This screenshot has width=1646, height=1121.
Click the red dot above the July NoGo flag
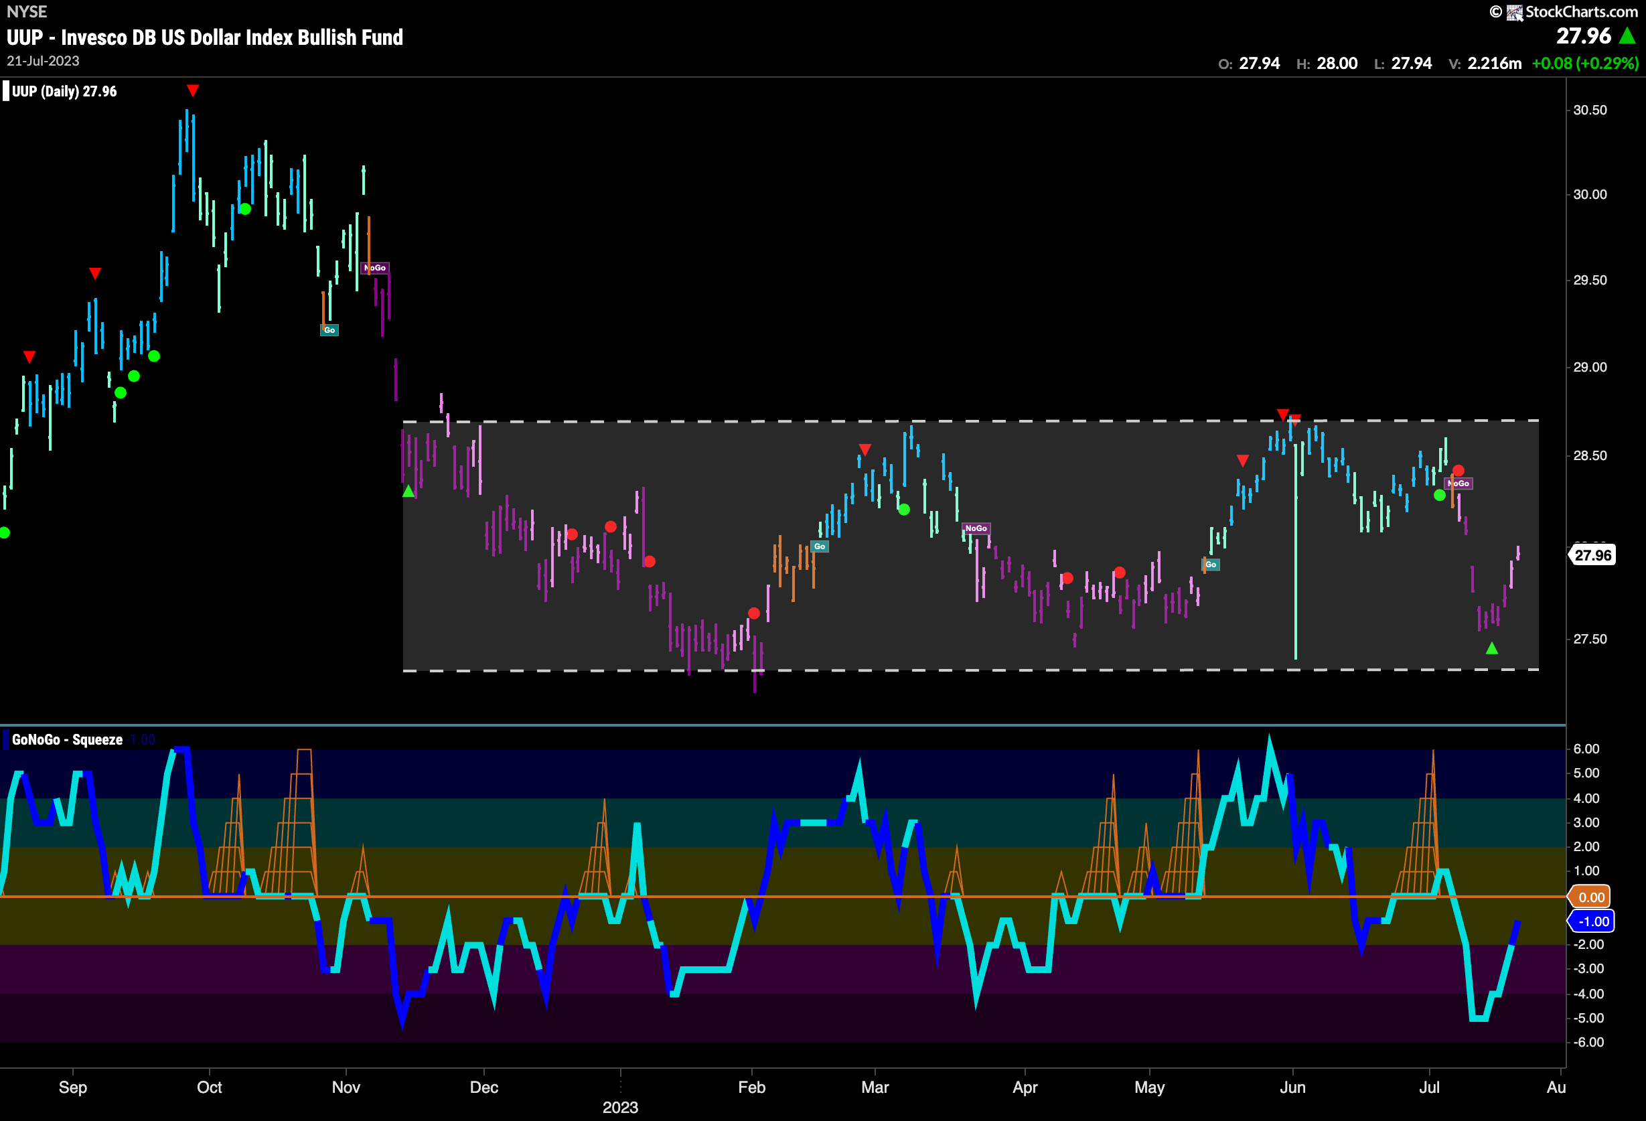click(1458, 470)
